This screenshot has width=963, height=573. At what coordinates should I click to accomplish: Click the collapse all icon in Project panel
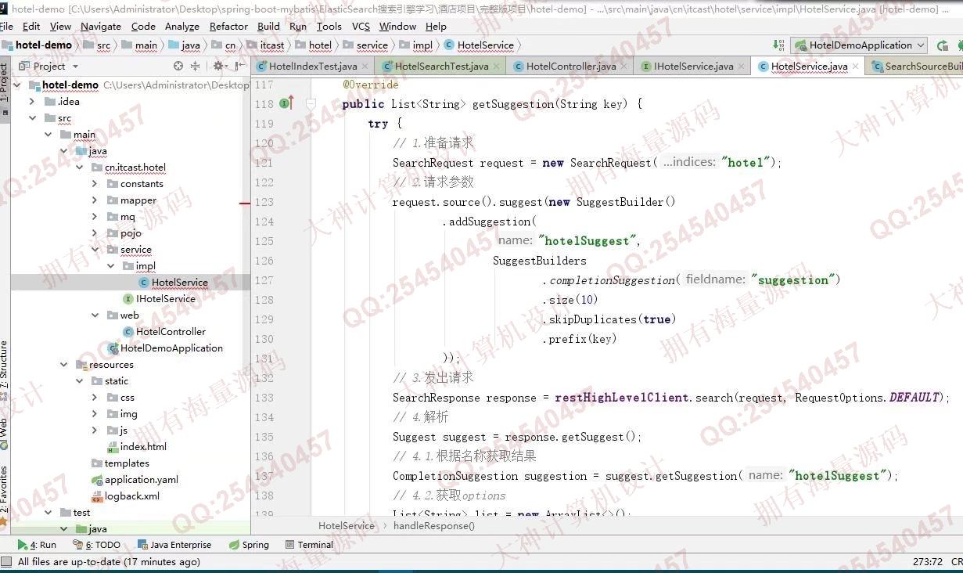pyautogui.click(x=196, y=67)
